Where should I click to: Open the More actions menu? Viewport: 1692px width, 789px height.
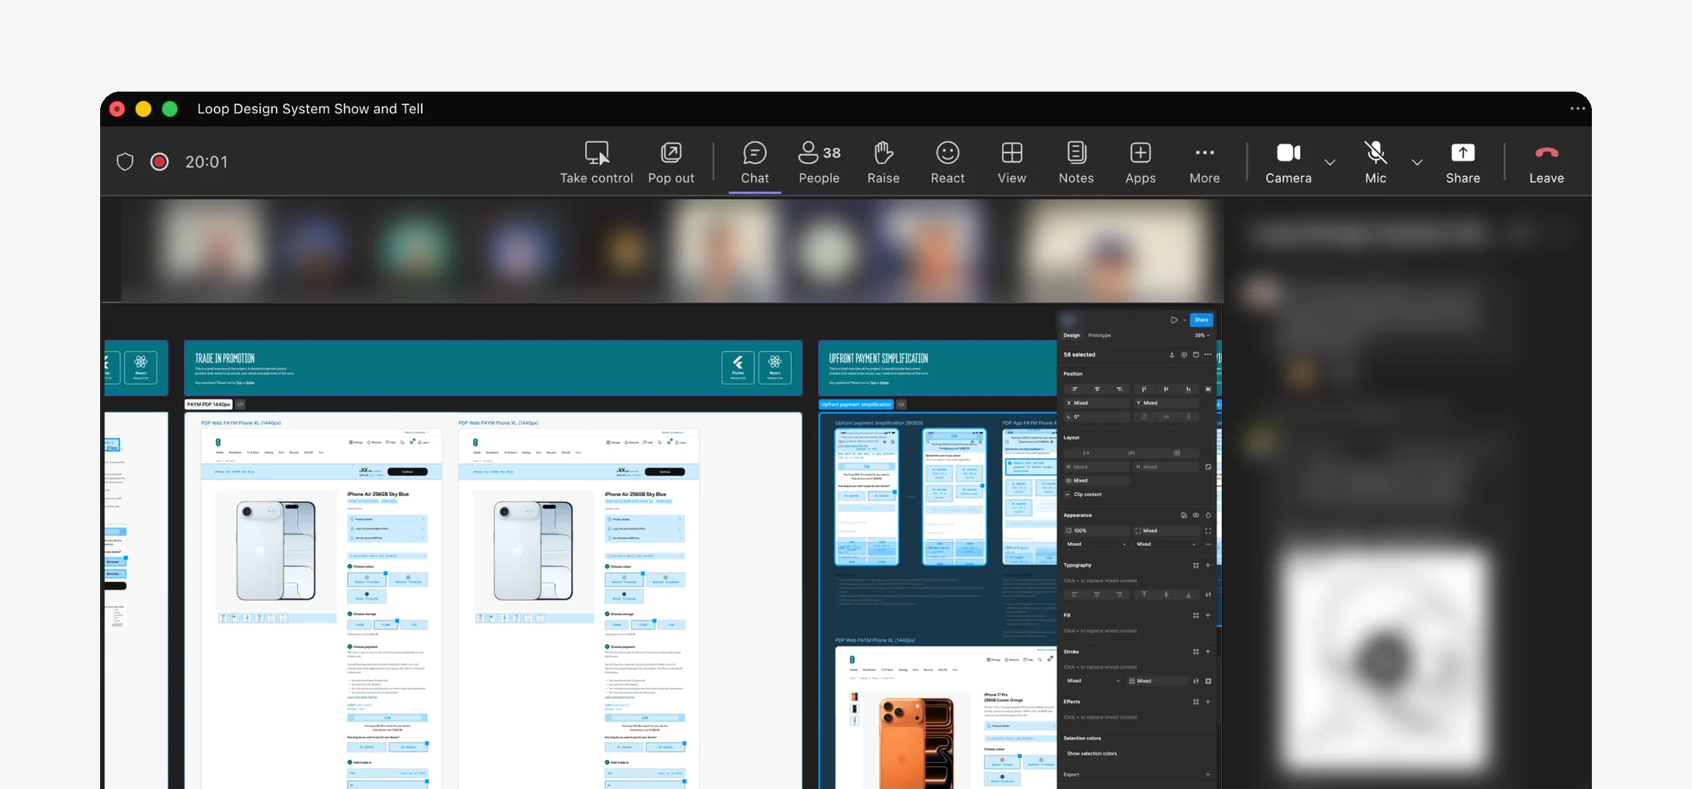point(1205,163)
